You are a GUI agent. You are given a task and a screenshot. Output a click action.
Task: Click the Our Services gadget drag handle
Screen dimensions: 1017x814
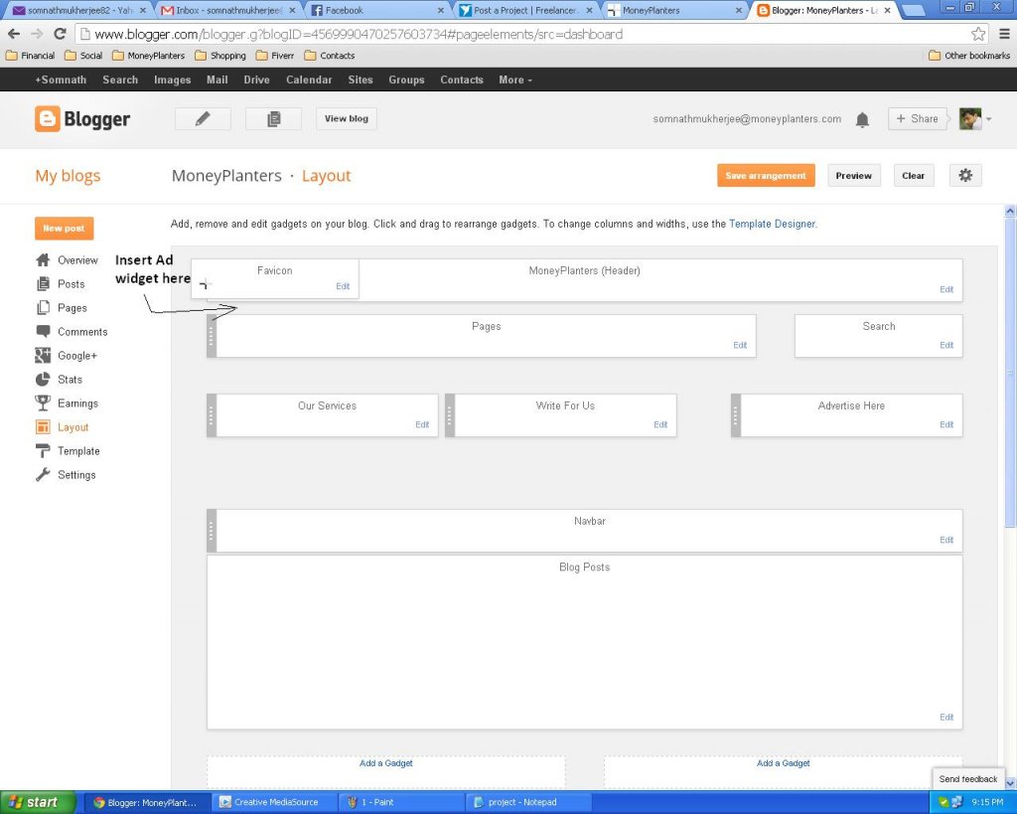pos(211,415)
